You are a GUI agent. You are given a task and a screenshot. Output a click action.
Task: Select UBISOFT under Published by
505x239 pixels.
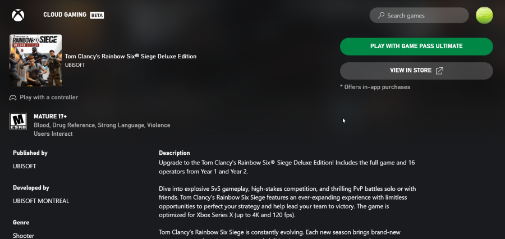click(25, 166)
